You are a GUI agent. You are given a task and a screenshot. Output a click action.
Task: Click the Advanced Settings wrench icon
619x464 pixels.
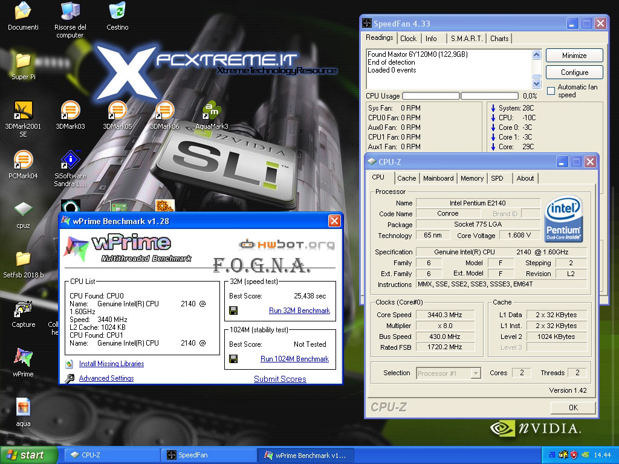[70, 378]
